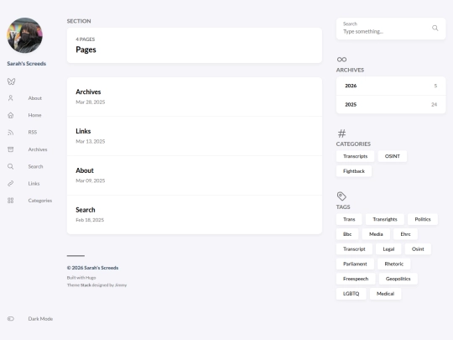The width and height of the screenshot is (453, 340).
Task: Select the Media tag
Action: [376, 234]
